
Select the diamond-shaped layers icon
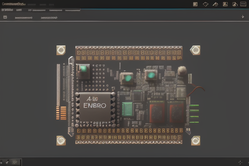tap(205, 4)
